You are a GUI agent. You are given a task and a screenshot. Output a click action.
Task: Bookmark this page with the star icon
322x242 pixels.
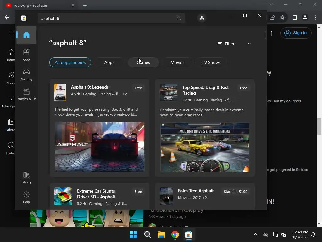coord(282,18)
